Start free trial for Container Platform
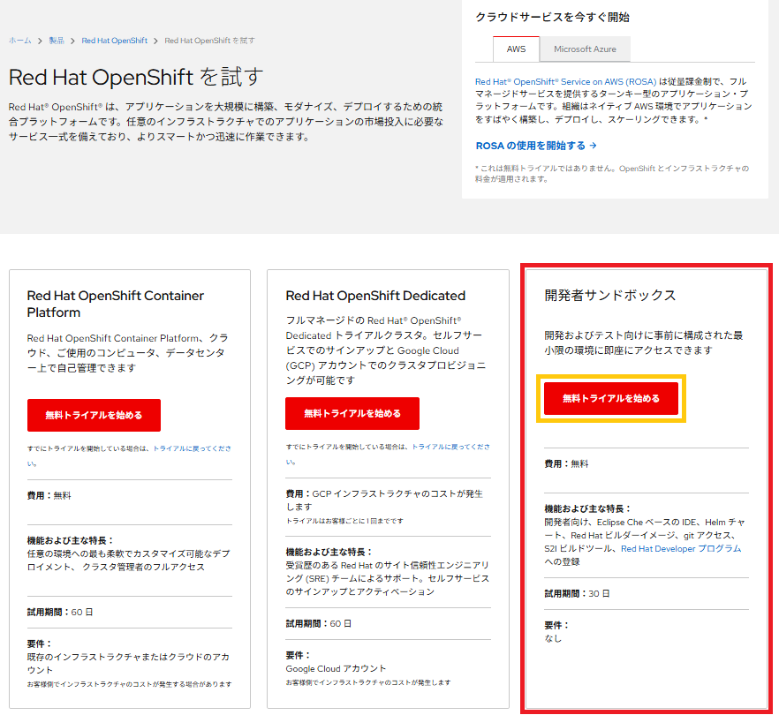 95,415
